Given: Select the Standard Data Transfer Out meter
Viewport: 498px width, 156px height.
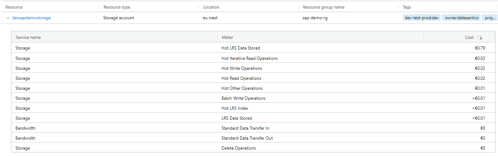Looking at the screenshot, I should click(x=247, y=138).
